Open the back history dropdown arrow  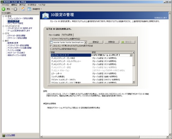pyautogui.click(x=12, y=9)
